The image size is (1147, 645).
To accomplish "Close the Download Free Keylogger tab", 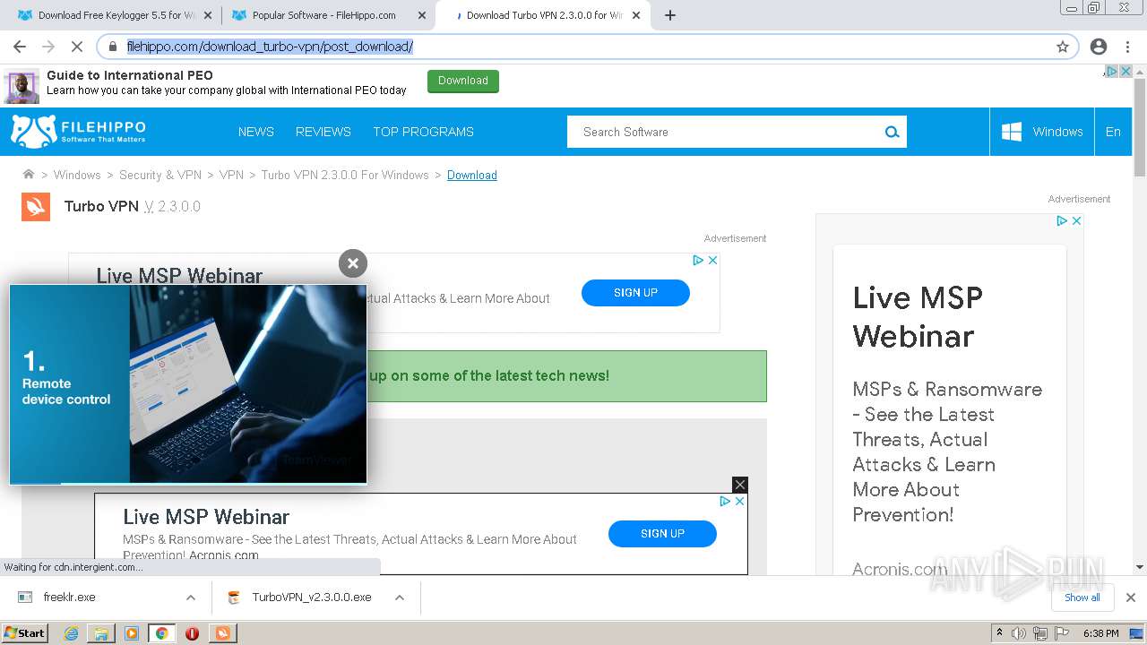I will click(208, 15).
